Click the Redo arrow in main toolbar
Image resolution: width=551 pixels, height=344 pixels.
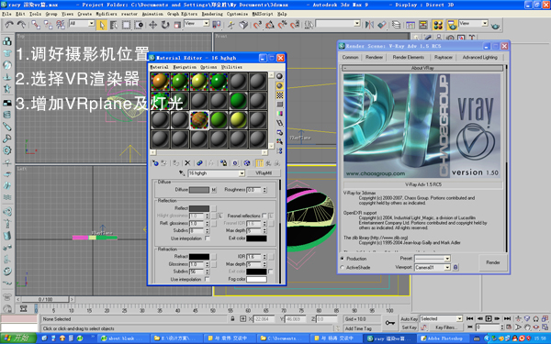pos(21,25)
